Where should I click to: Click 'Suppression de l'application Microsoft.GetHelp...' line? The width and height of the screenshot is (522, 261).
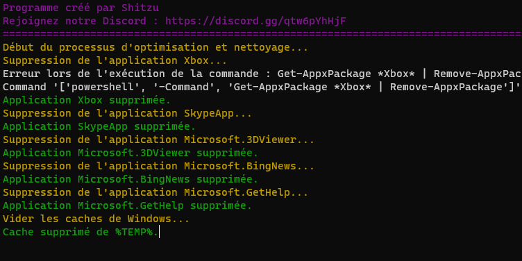(x=155, y=193)
